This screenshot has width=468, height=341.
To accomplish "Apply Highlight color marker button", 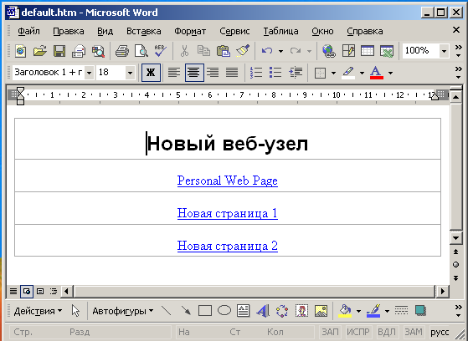I will (x=348, y=73).
